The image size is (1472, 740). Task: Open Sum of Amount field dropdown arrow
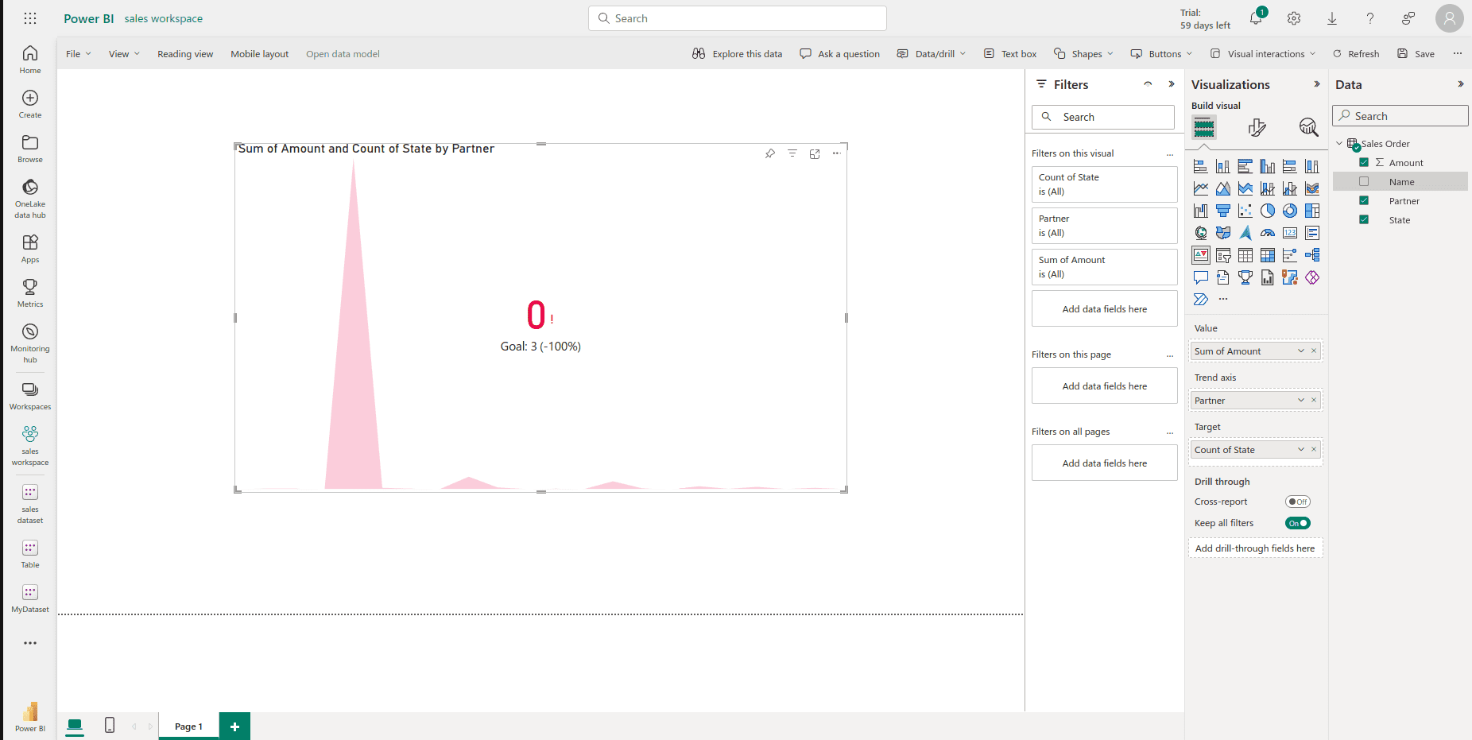pyautogui.click(x=1301, y=351)
